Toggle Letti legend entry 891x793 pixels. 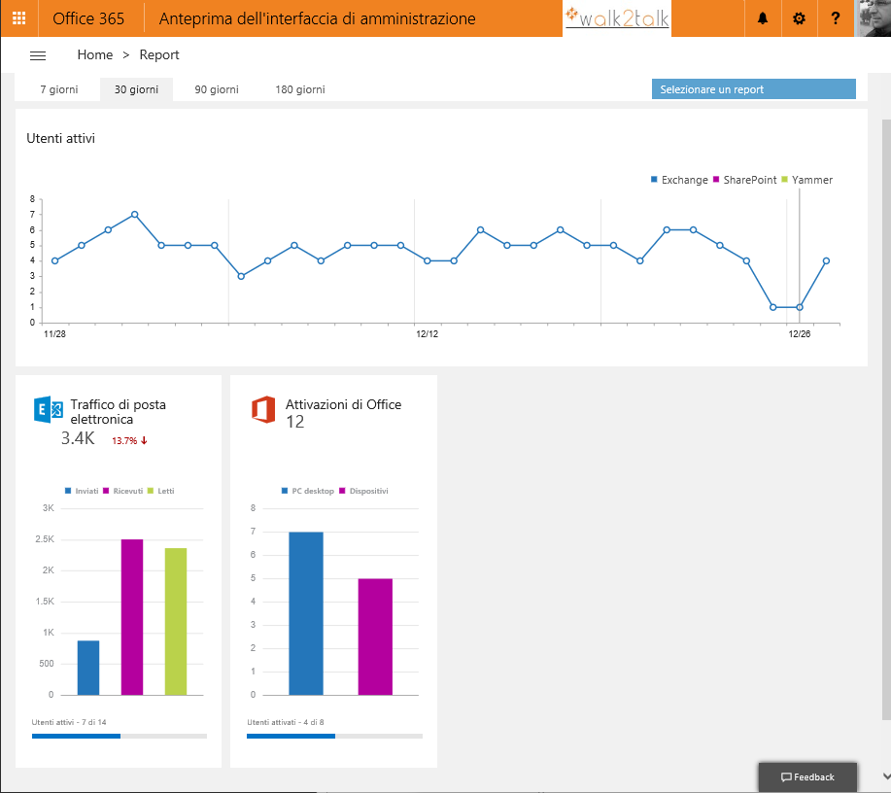(x=161, y=491)
